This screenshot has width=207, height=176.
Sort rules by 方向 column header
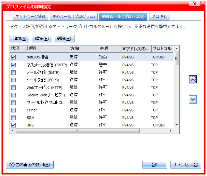[83, 49]
